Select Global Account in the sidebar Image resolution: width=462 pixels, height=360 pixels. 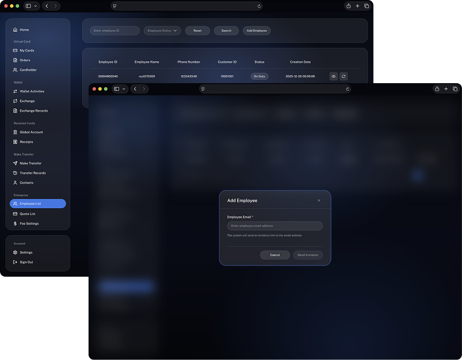pyautogui.click(x=31, y=132)
